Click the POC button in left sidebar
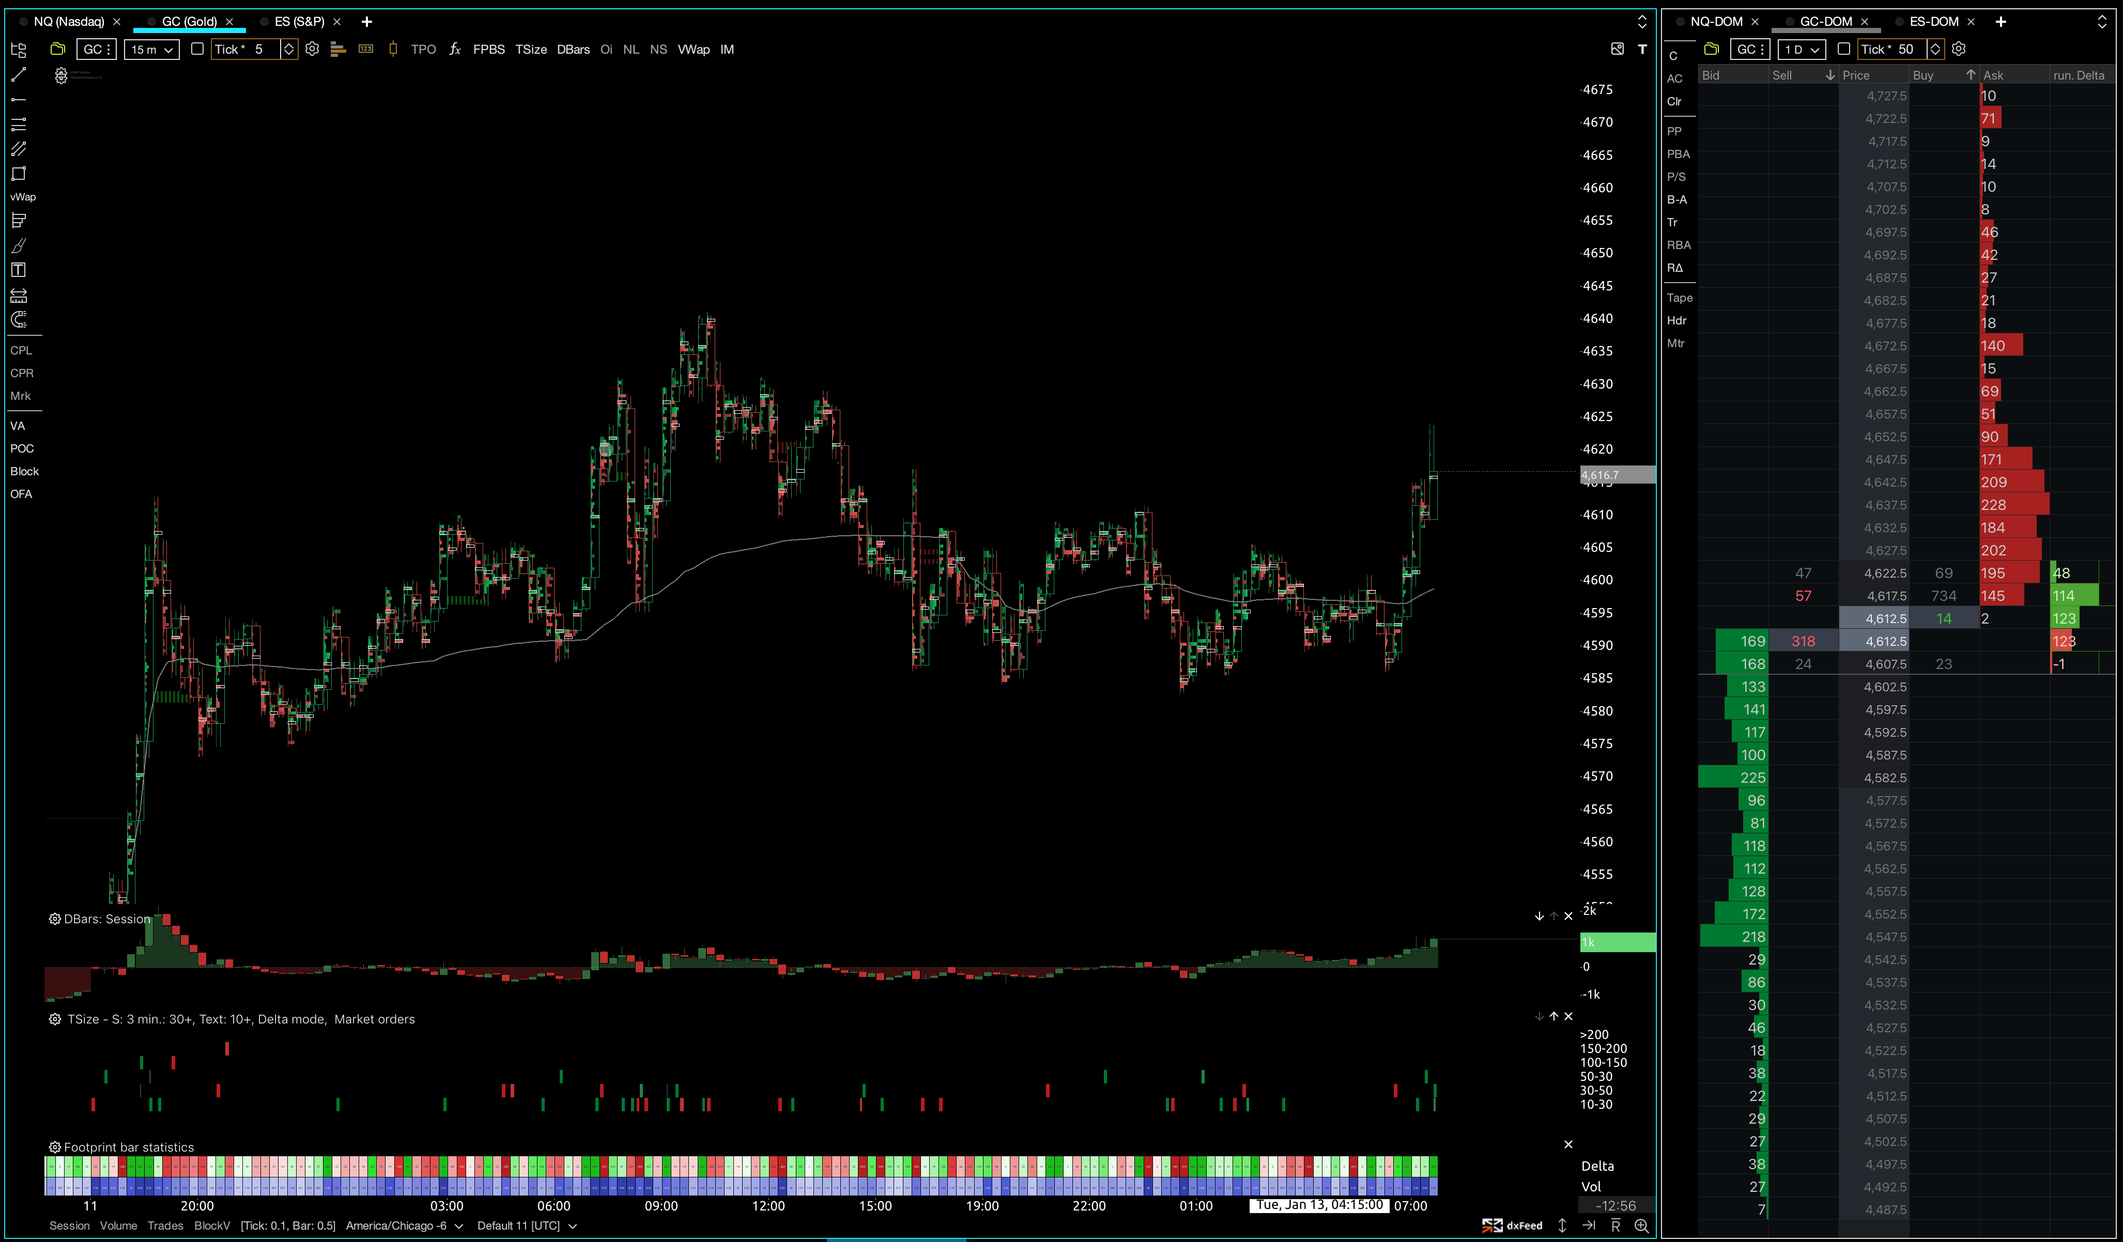The height and width of the screenshot is (1242, 2123). pos(22,448)
